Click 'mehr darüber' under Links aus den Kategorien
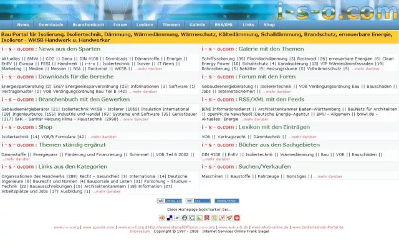 click(x=107, y=192)
